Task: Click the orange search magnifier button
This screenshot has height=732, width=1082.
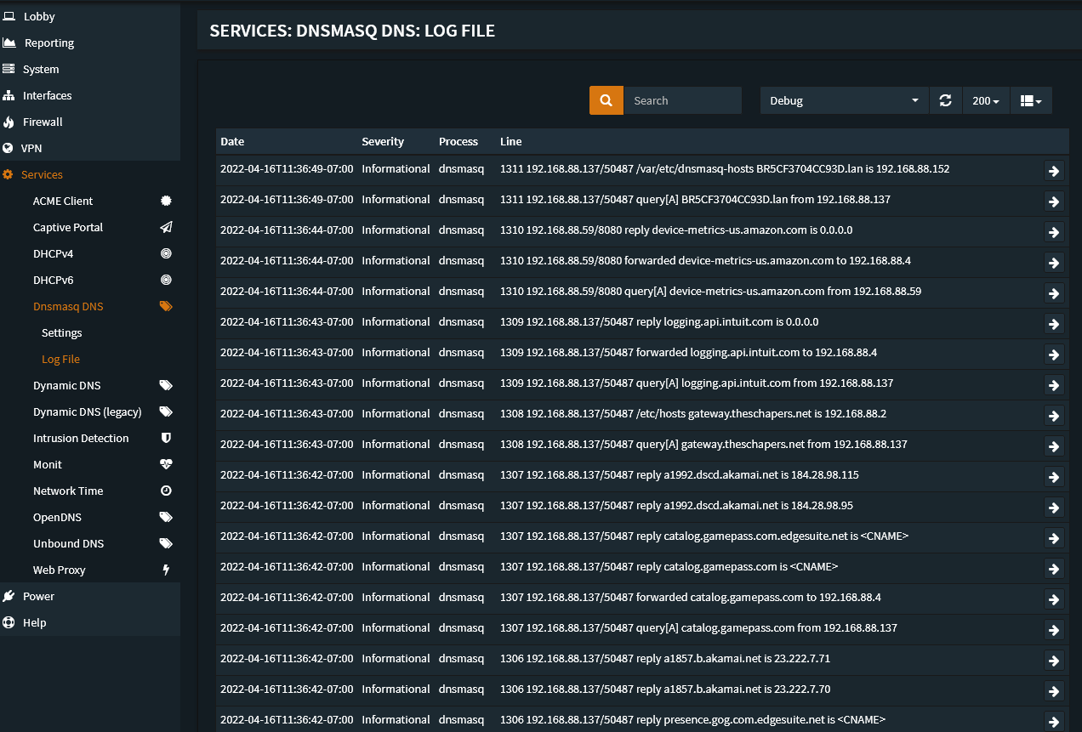Action: (606, 100)
